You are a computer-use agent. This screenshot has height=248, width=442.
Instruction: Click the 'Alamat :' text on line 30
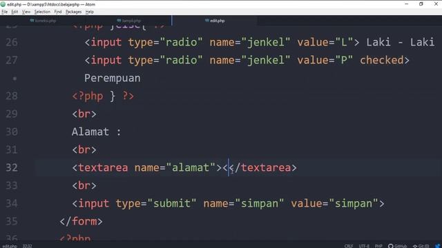click(97, 132)
